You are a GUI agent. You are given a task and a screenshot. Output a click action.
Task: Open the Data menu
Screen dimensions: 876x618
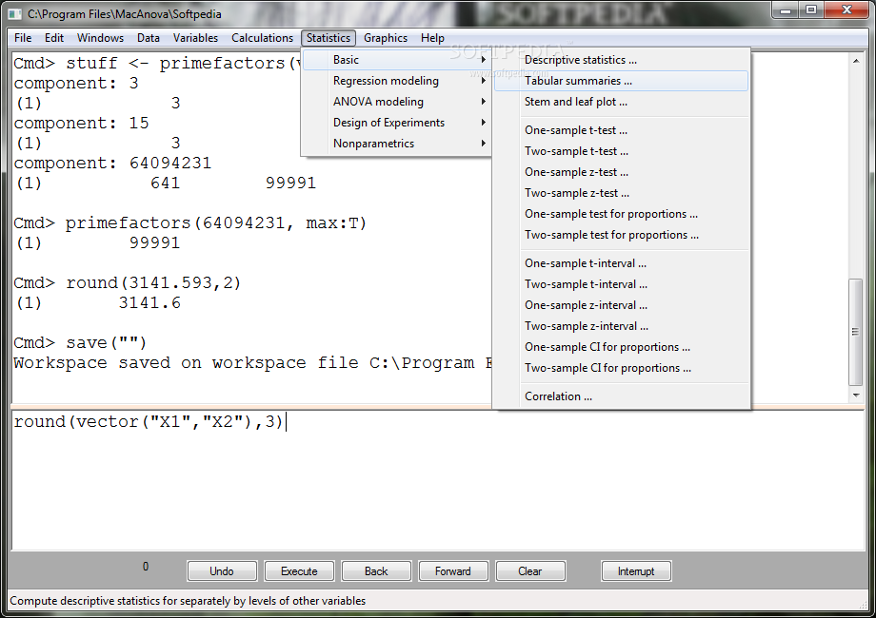pos(148,38)
